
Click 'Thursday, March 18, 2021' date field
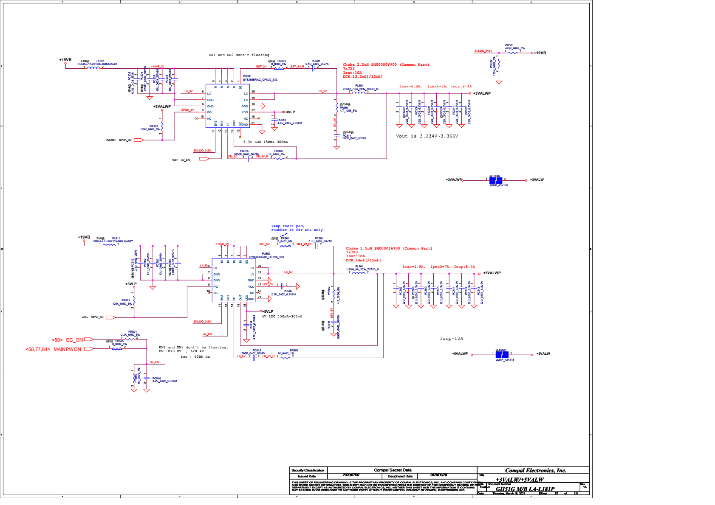coord(509,494)
